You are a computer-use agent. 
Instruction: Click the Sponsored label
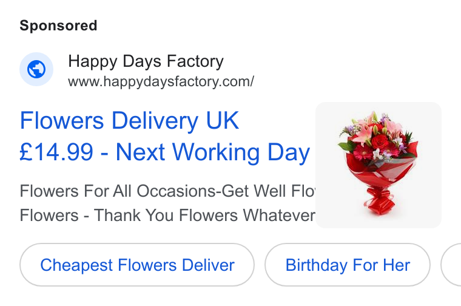[58, 25]
